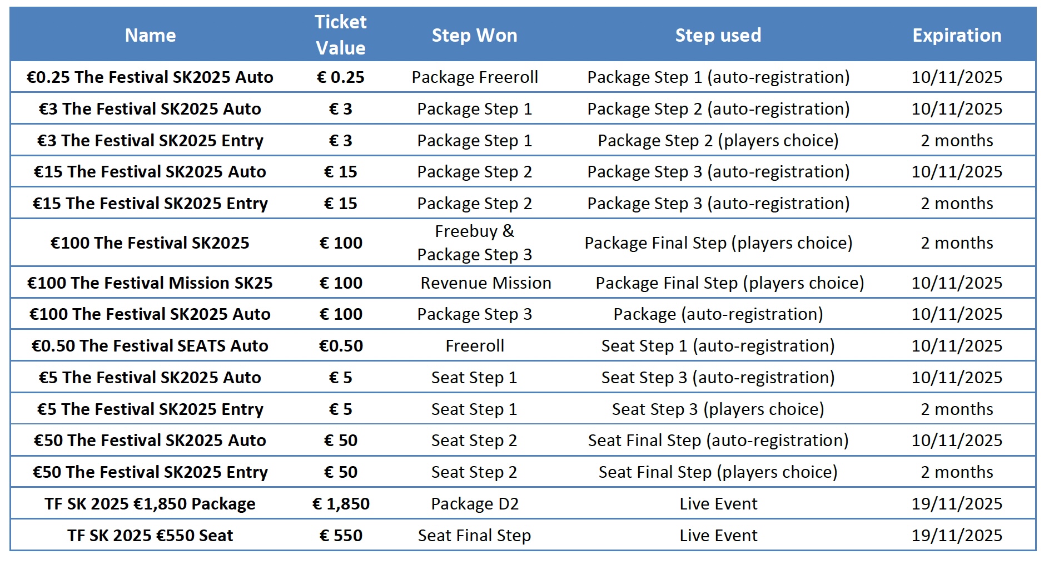
Task: Select €0.25 The Festival SK2025 Auto row
Action: coord(523,77)
